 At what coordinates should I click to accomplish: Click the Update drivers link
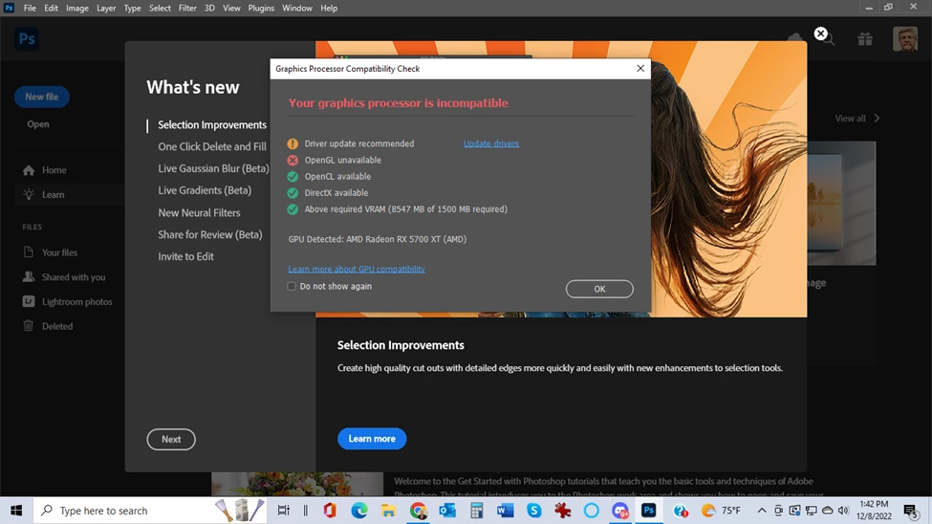tap(491, 143)
